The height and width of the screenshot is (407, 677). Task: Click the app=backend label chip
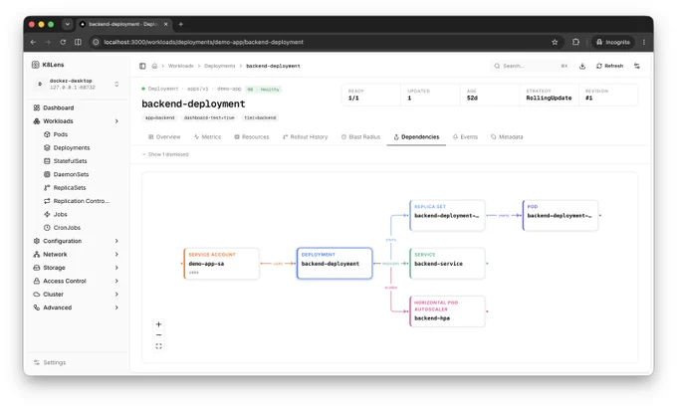tap(159, 117)
